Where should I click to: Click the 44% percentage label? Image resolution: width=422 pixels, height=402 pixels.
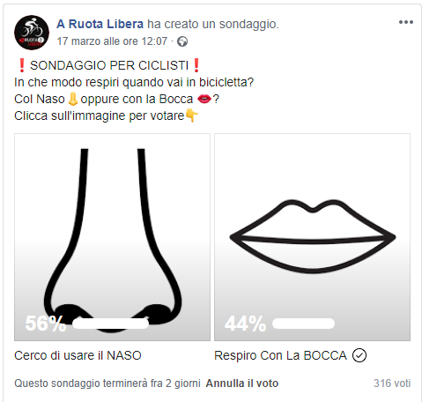coord(245,324)
